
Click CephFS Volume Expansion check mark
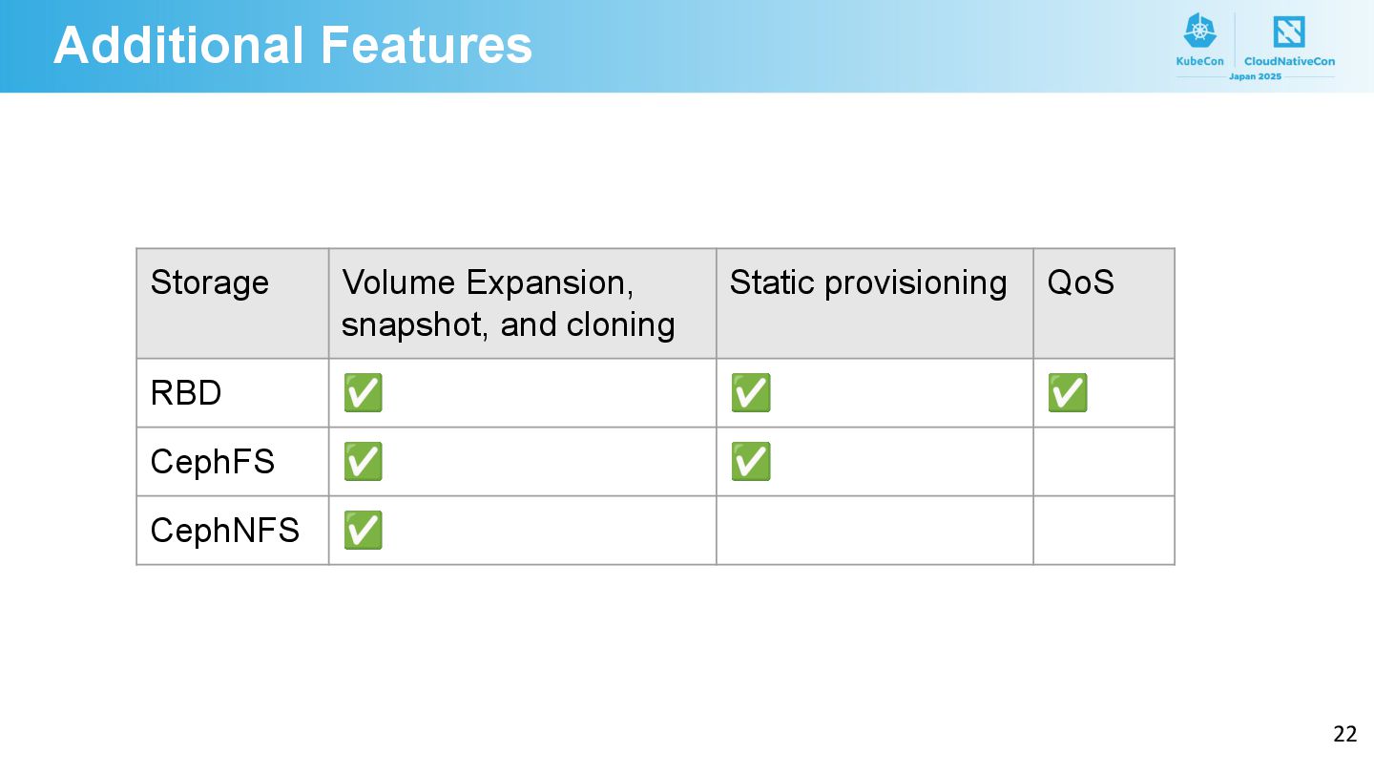coord(363,462)
